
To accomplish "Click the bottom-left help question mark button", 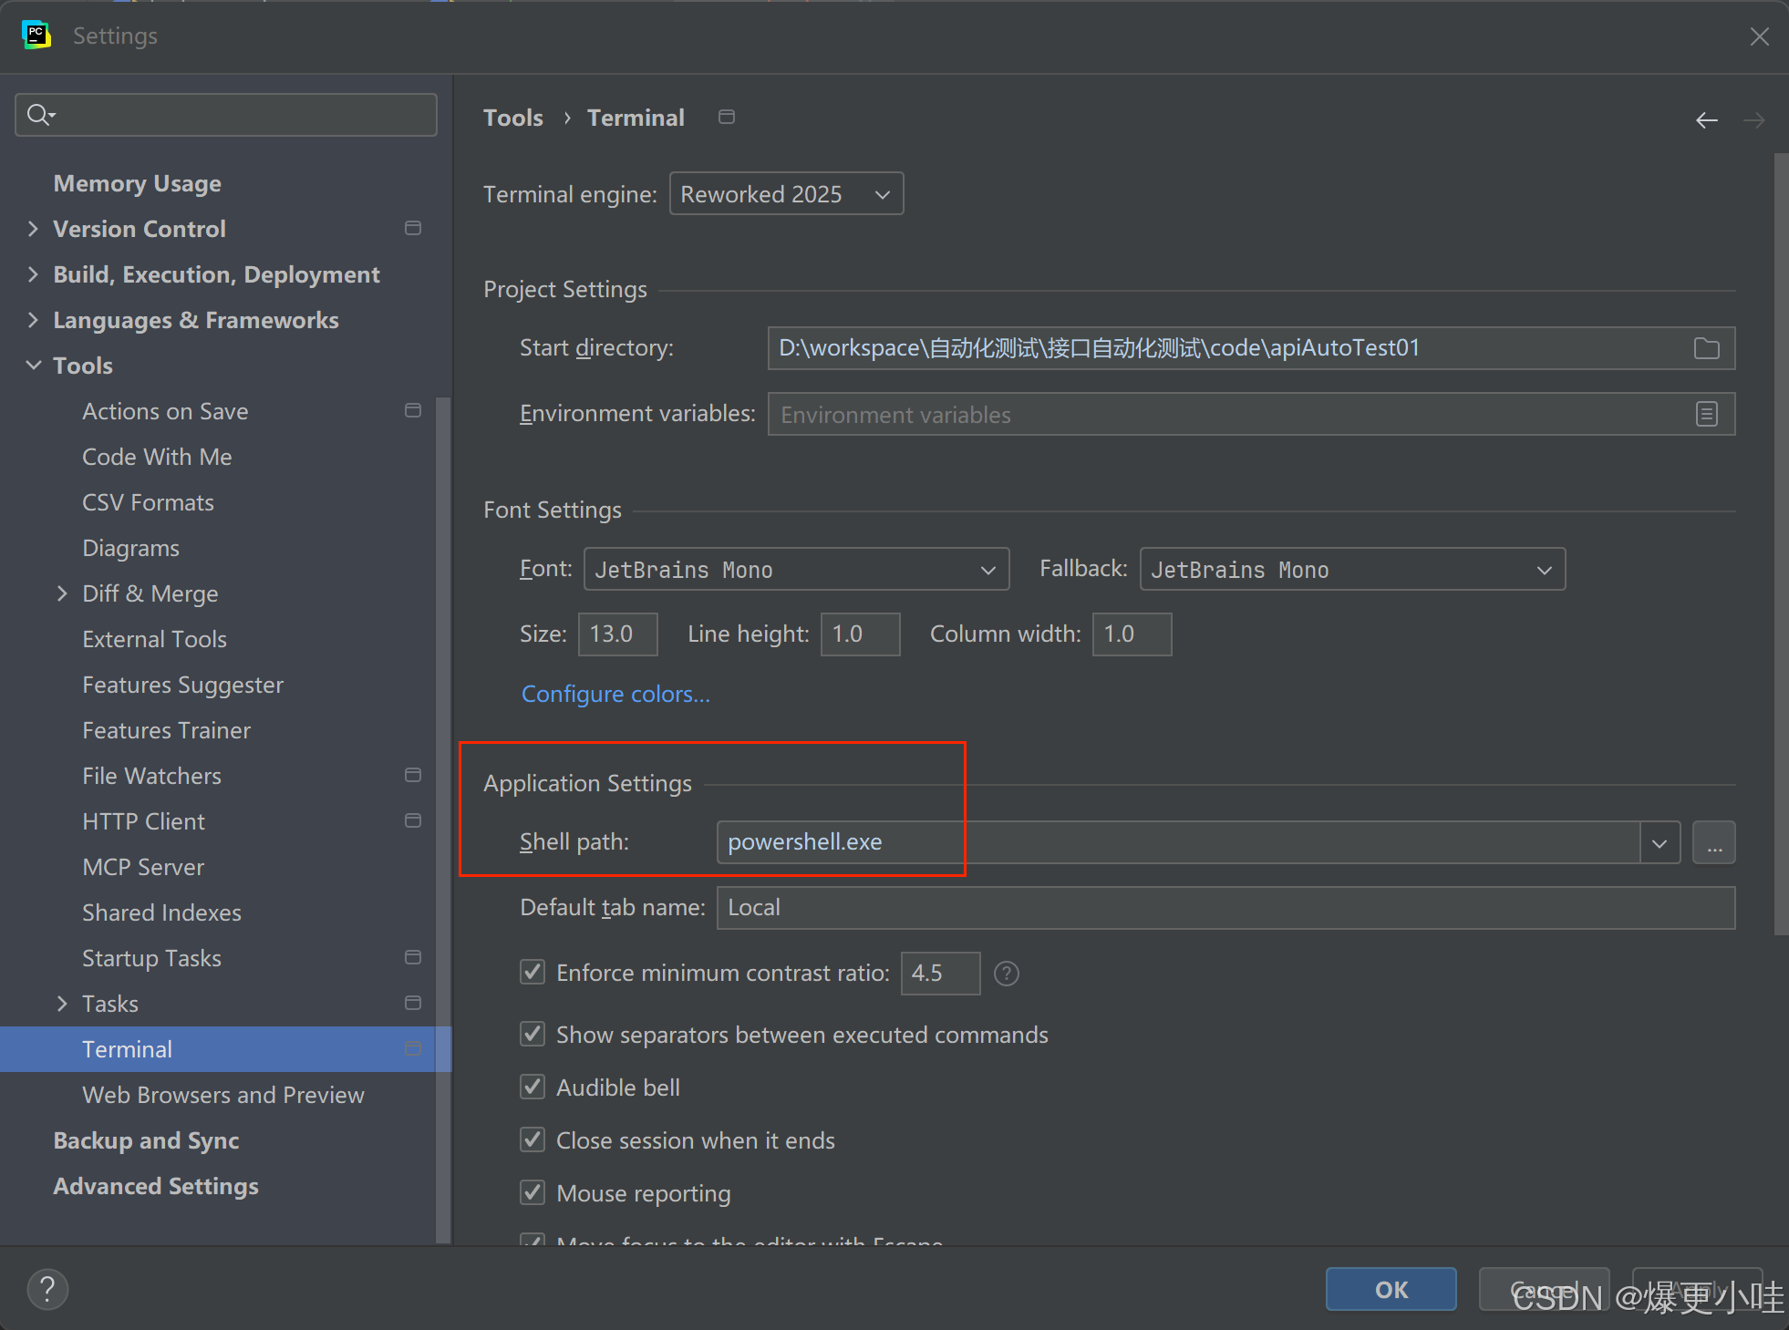I will (47, 1288).
